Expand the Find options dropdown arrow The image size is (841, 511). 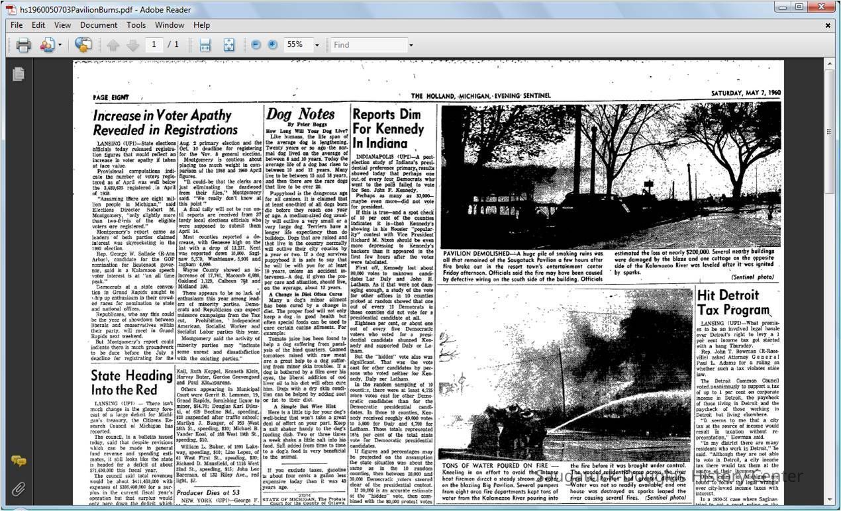[411, 45]
